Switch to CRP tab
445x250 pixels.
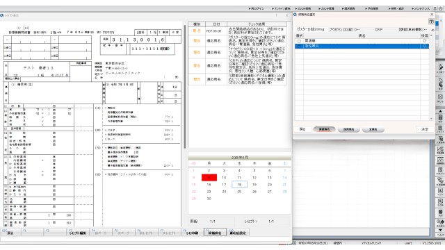378,29
